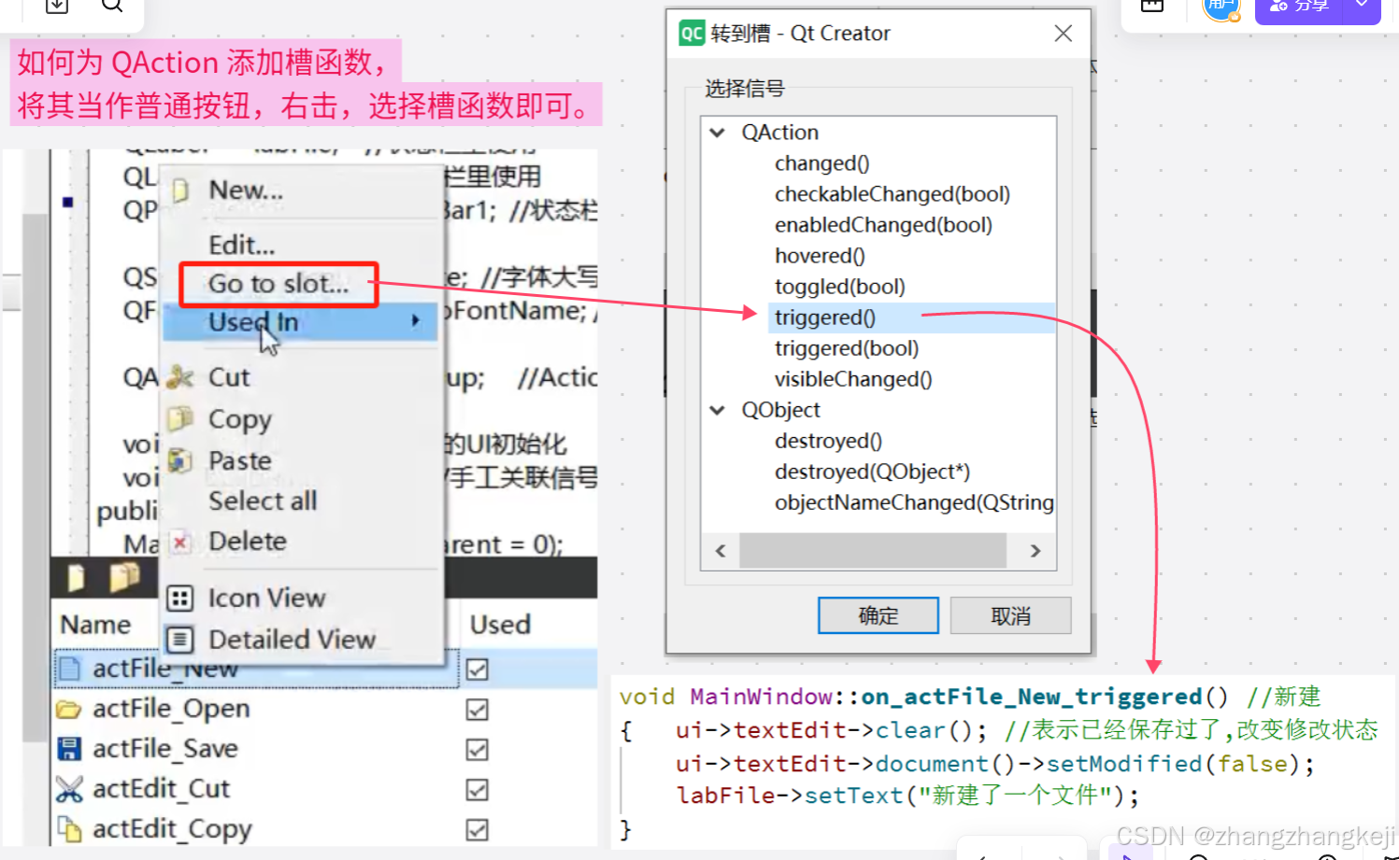
Task: Select the actFile_Save action row
Action: pos(165,749)
